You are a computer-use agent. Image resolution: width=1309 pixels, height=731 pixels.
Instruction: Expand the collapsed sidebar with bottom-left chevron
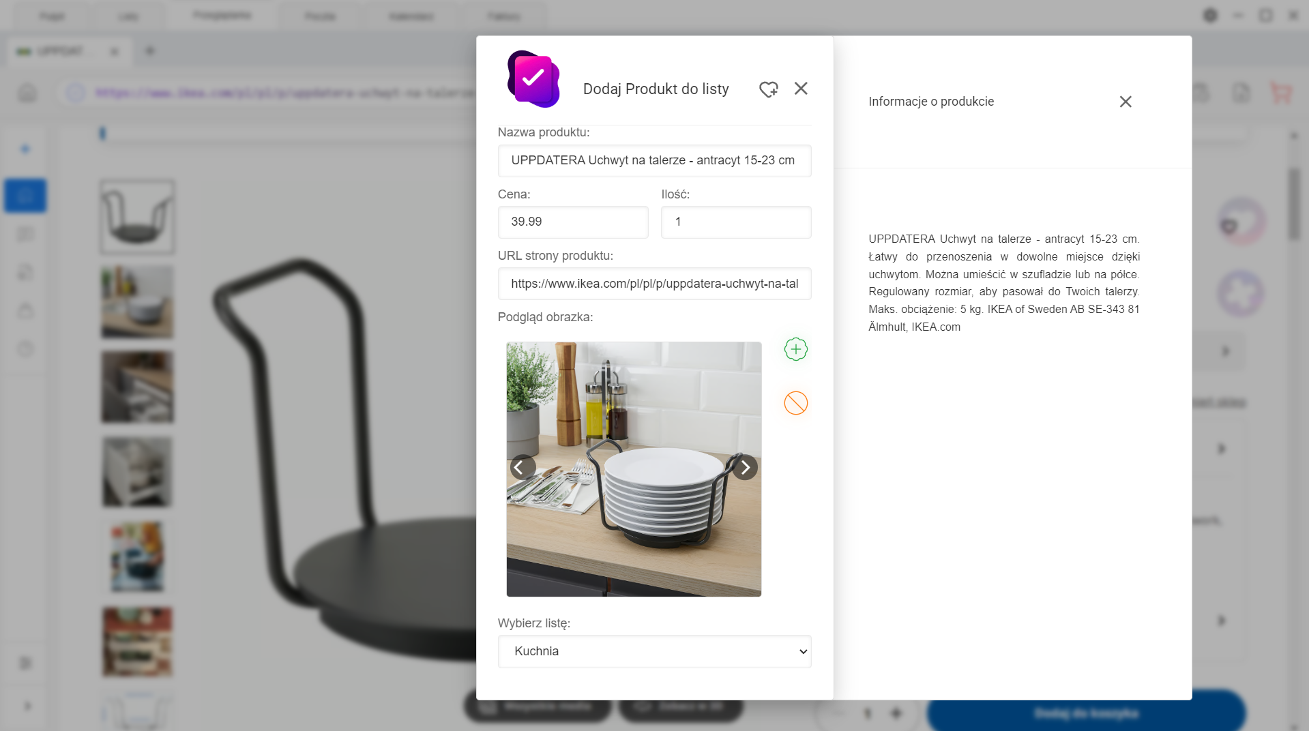point(26,706)
